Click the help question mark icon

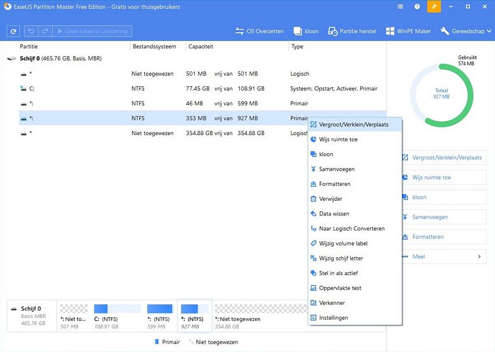tap(417, 6)
